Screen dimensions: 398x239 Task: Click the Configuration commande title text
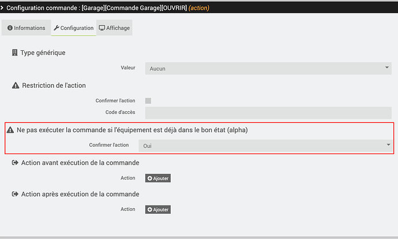click(x=96, y=8)
